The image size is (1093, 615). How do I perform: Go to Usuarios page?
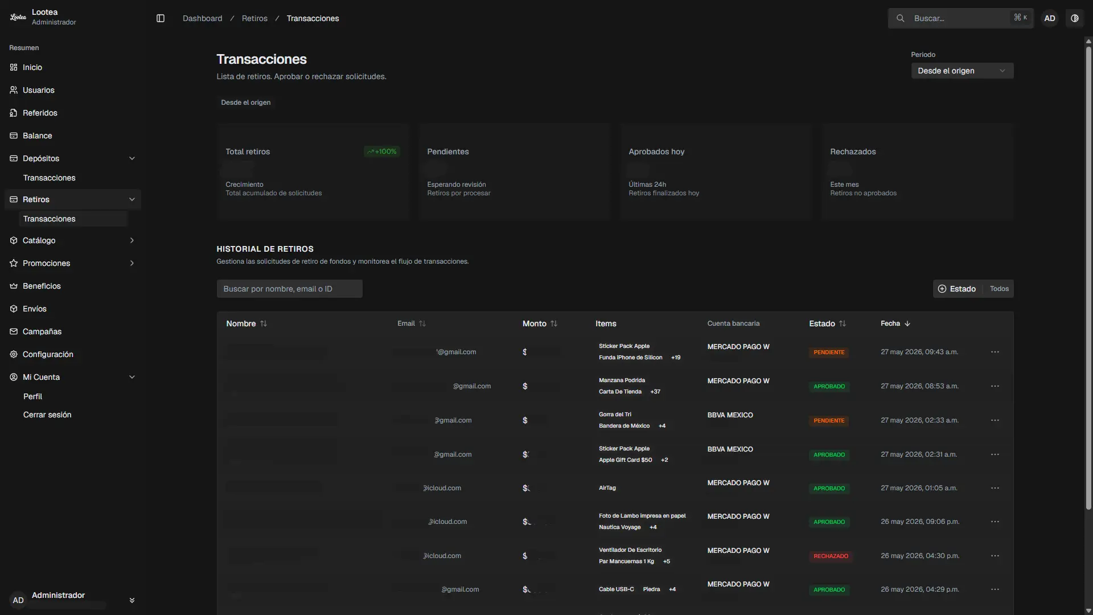click(x=73, y=90)
